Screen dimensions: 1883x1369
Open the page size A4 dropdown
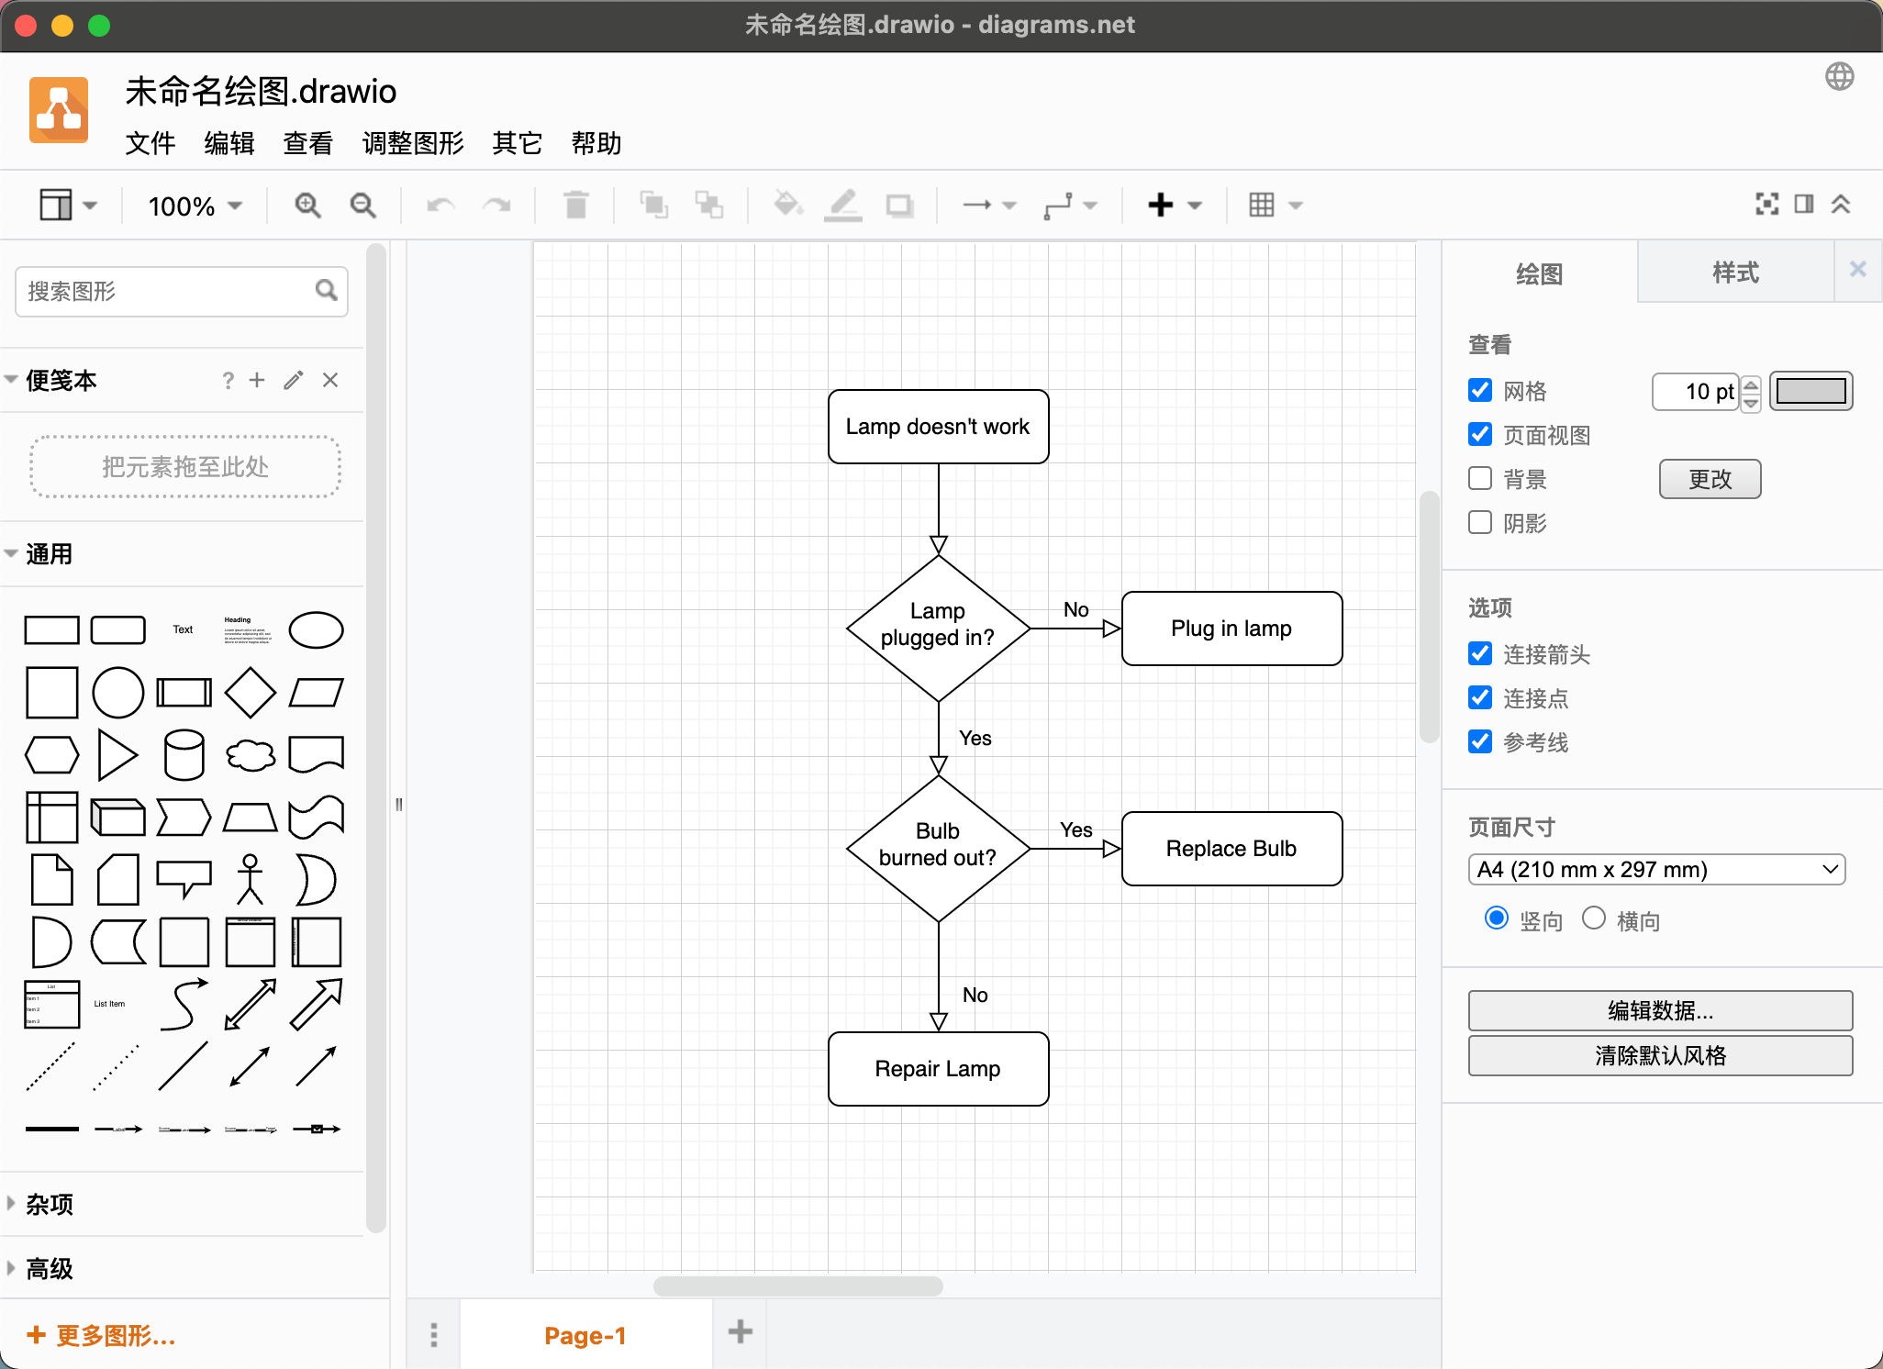pyautogui.click(x=1656, y=869)
